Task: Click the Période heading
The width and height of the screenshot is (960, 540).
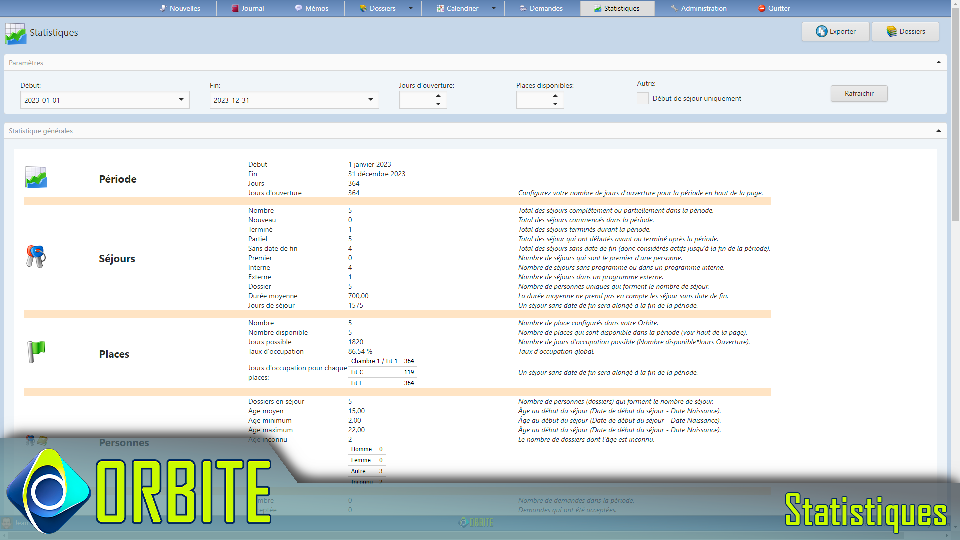Action: [118, 179]
